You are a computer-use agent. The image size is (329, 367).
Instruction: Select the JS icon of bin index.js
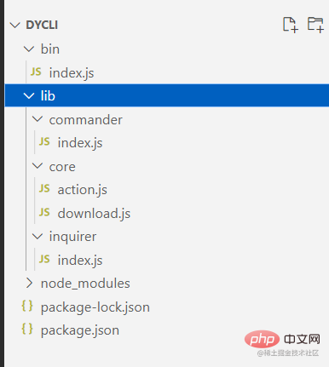[36, 72]
